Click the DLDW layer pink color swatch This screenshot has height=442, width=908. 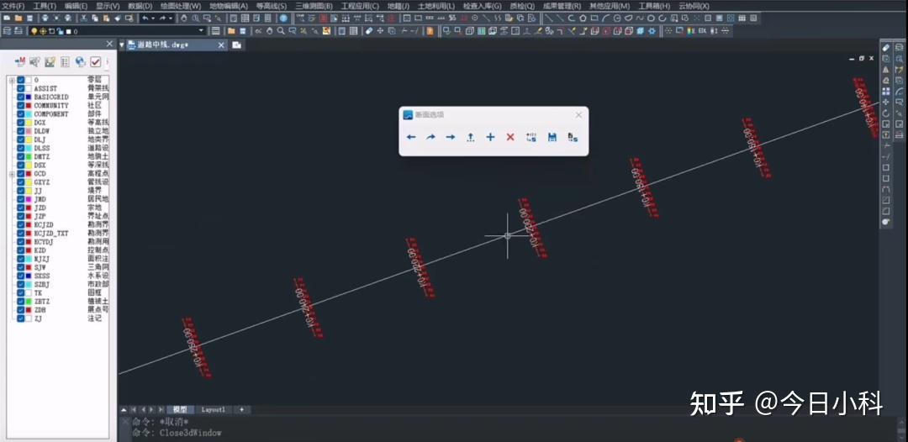pyautogui.click(x=29, y=131)
